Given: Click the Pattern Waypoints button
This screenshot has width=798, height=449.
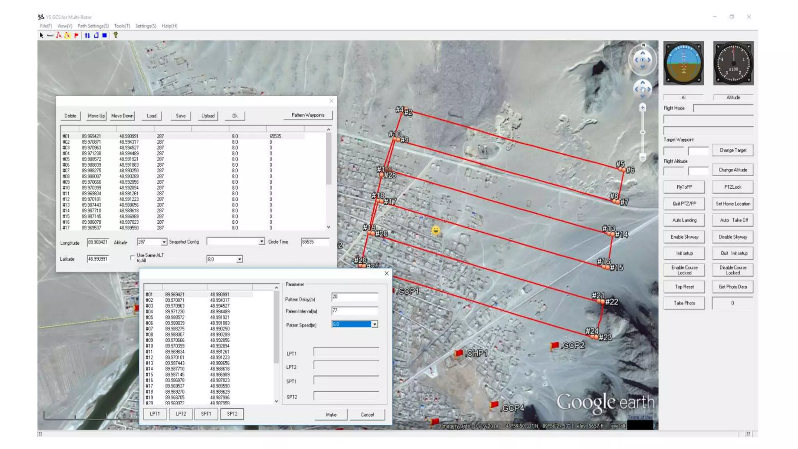Looking at the screenshot, I should click(x=308, y=115).
